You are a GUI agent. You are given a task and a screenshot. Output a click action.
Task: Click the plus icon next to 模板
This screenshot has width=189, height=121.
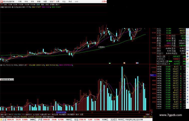(151, 115)
